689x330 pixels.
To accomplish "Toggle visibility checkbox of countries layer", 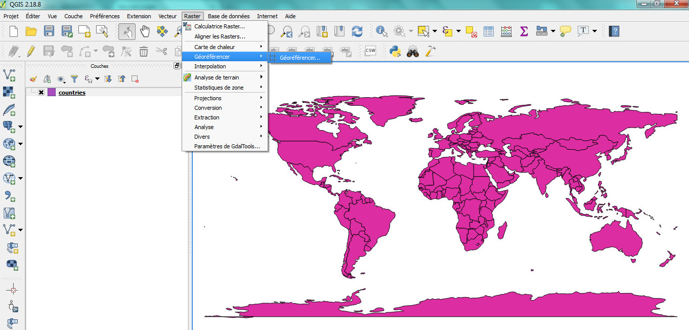I will pos(41,93).
